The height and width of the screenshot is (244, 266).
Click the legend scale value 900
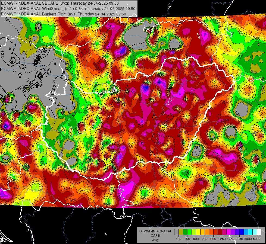coord(213,239)
